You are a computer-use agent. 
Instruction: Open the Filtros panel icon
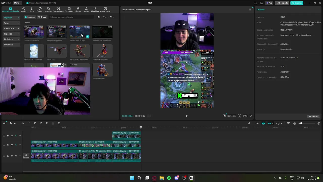78,10
